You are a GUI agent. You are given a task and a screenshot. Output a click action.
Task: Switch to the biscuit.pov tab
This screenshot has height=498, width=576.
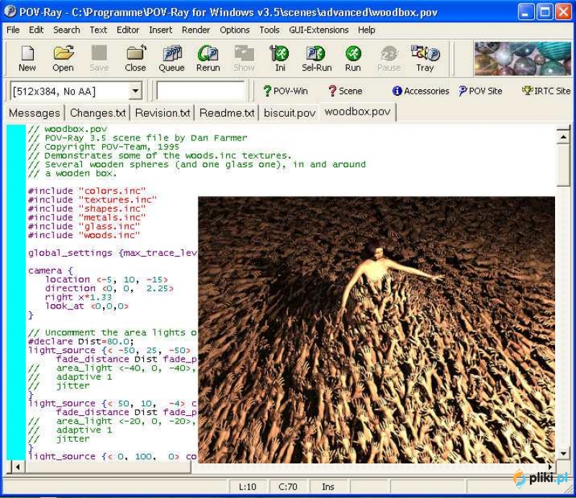[x=289, y=113]
